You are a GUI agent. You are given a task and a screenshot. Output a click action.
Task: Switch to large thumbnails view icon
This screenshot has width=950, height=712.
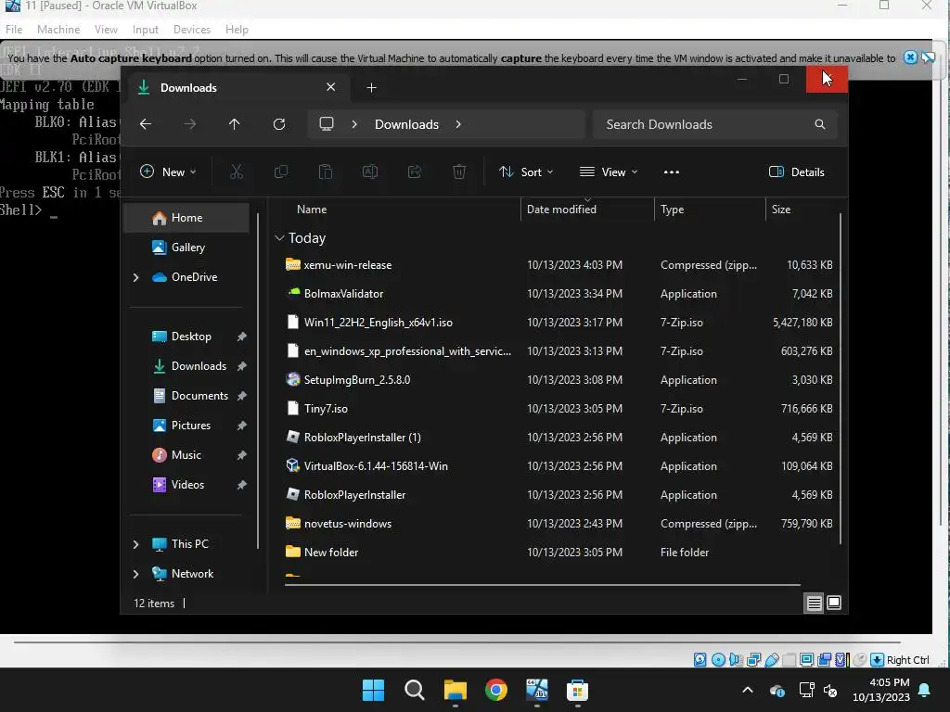click(834, 603)
